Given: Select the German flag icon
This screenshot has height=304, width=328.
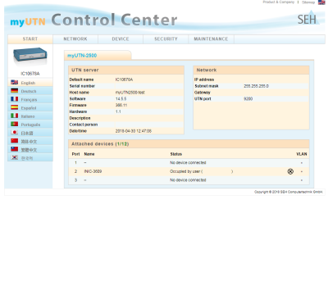Looking at the screenshot, I should pyautogui.click(x=15, y=91).
